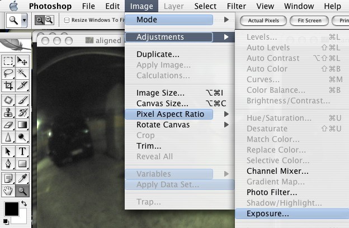
Task: Choose Duplicate... from Image menu
Action: pos(180,54)
